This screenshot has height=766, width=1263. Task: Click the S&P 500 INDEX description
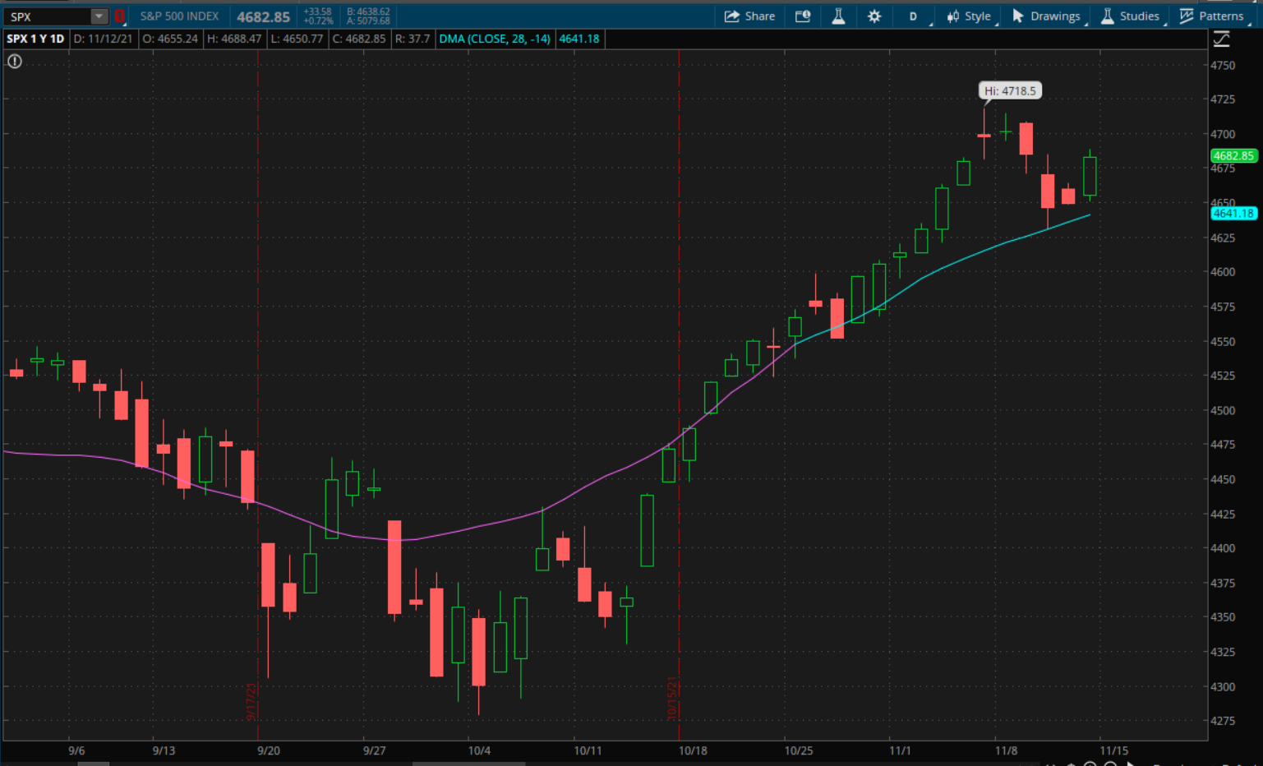point(179,16)
